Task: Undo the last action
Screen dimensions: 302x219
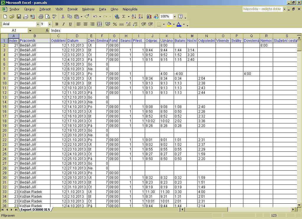Action: [x=95, y=17]
